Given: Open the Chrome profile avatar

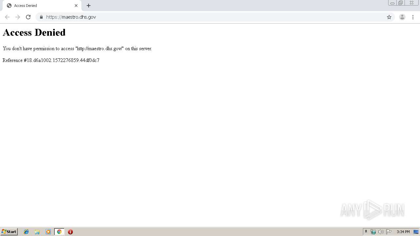Looking at the screenshot, I should pyautogui.click(x=402, y=17).
